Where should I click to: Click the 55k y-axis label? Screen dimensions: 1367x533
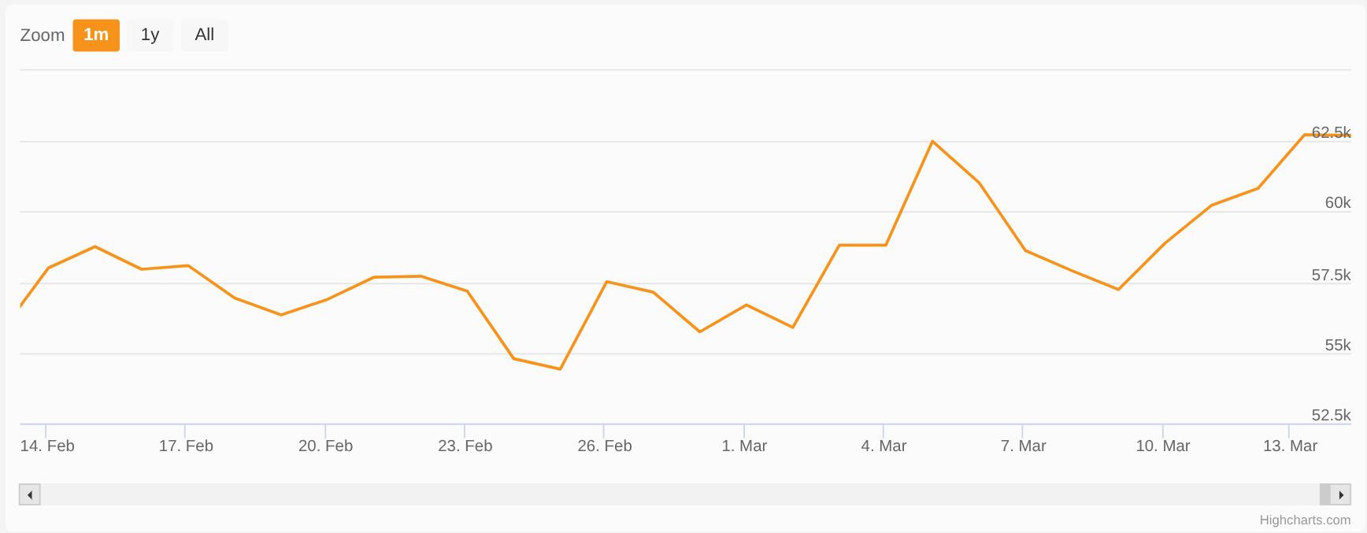tap(1337, 345)
